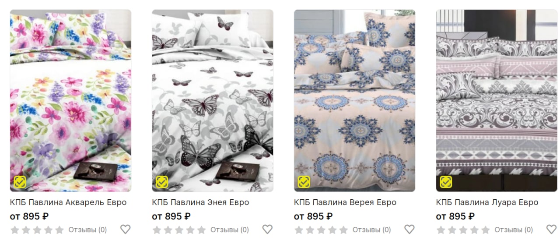
Task: Click yellow badge on Акварель product image
Action: [x=20, y=182]
